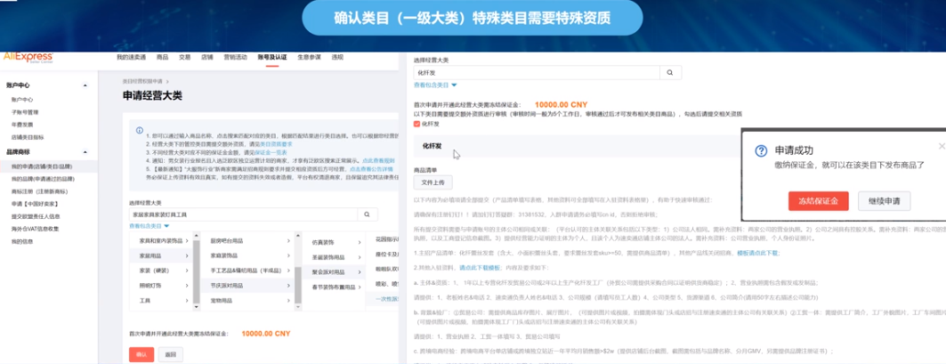946x364 pixels.
Task: Select 申请【中国好卖家】 in sidebar
Action: pyautogui.click(x=34, y=204)
